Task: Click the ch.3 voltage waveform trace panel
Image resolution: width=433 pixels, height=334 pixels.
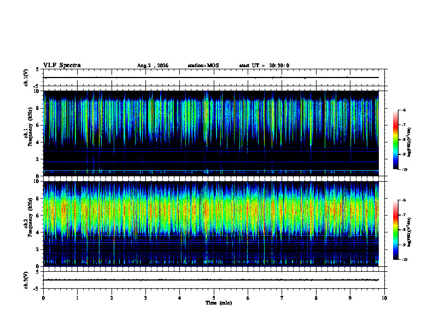Action: [214, 280]
